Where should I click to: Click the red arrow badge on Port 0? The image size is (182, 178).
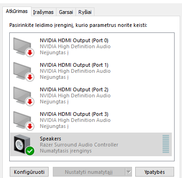30,53
